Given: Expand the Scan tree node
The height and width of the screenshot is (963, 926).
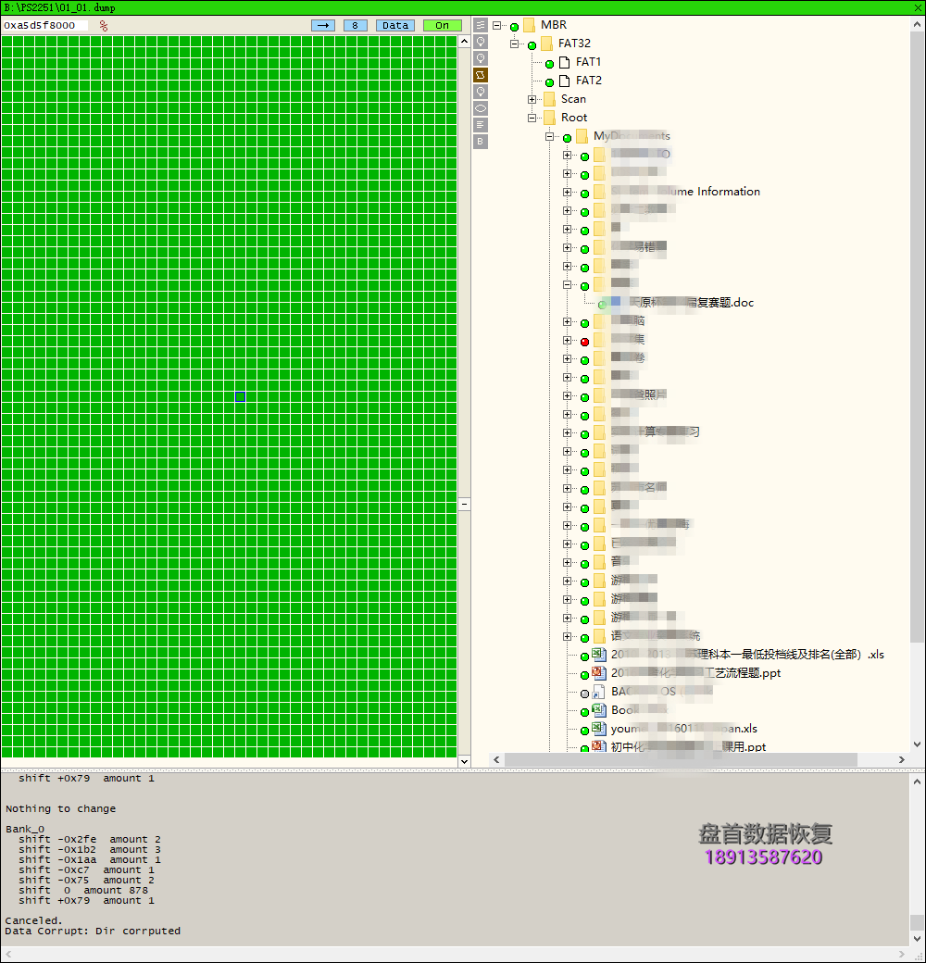Looking at the screenshot, I should tap(532, 99).
